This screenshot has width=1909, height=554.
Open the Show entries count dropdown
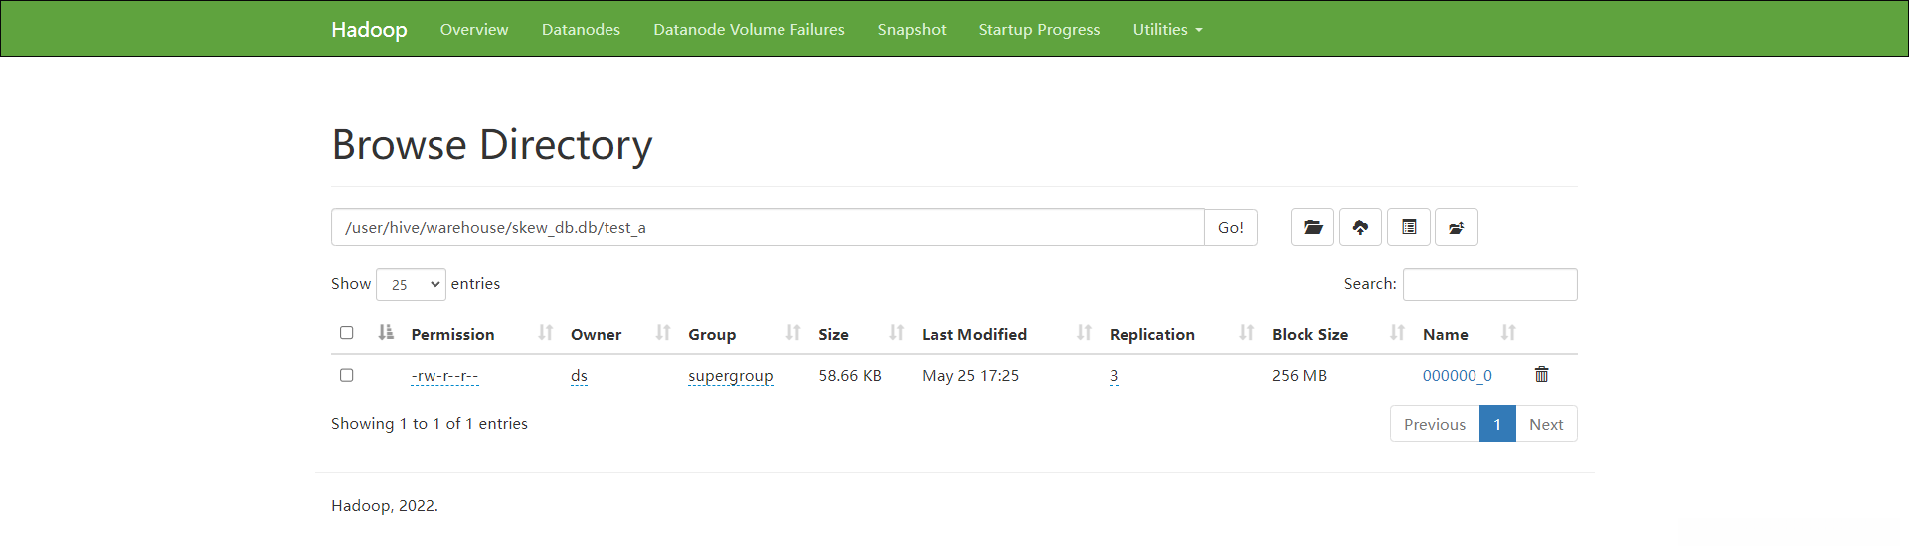[411, 285]
